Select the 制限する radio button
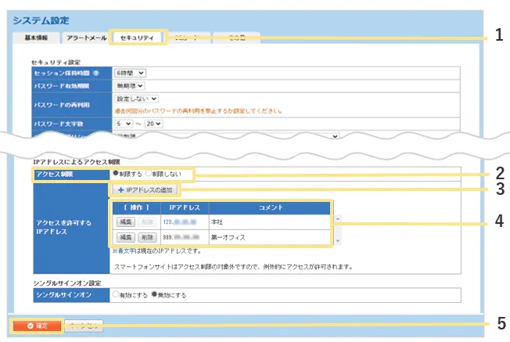This screenshot has width=510, height=342. click(x=117, y=173)
